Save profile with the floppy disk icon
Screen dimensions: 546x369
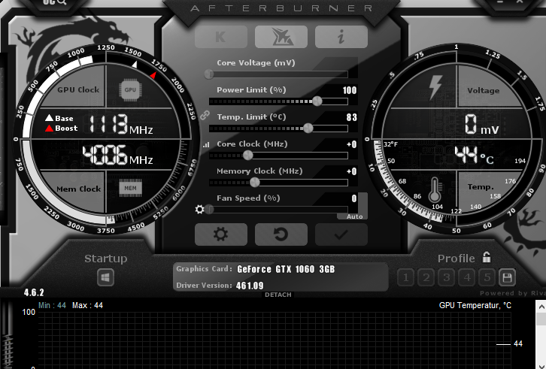point(507,277)
